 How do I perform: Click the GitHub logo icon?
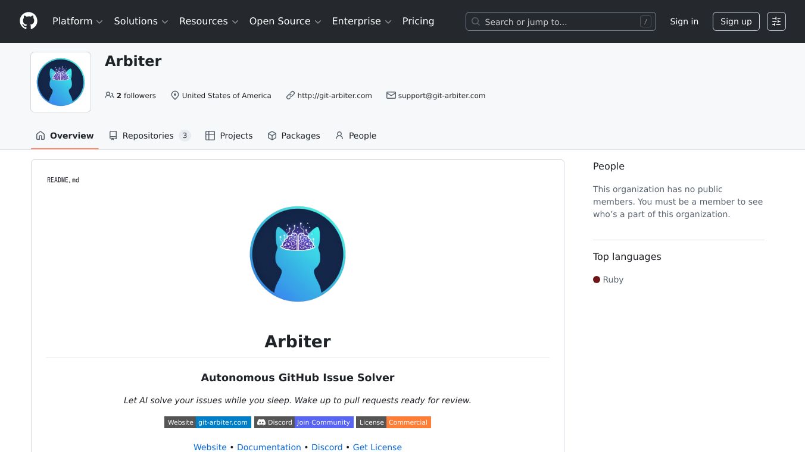coord(29,21)
